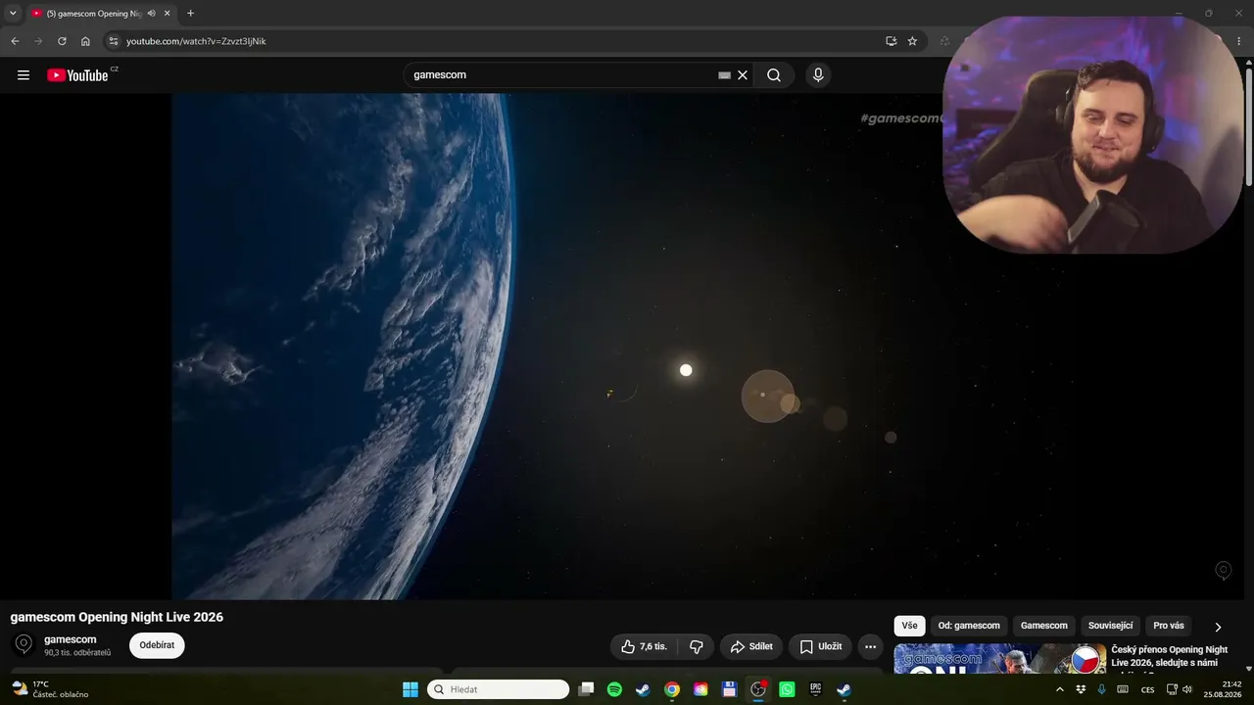The height and width of the screenshot is (705, 1254).
Task: Open the YouTube guide hamburger menu
Action: point(24,75)
